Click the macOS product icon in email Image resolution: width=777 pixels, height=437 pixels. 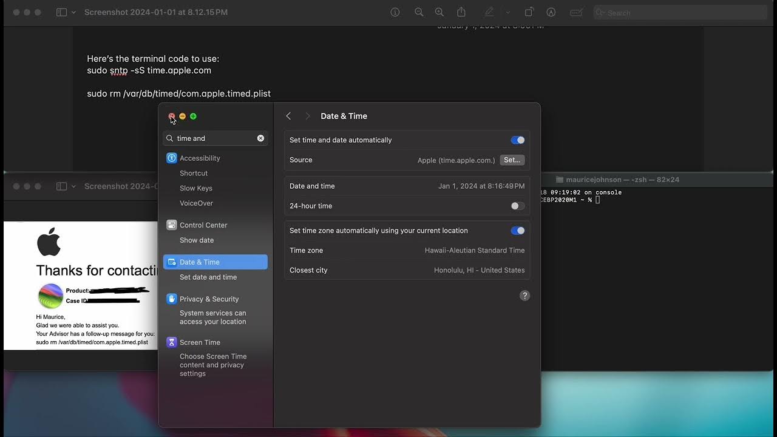pos(50,296)
